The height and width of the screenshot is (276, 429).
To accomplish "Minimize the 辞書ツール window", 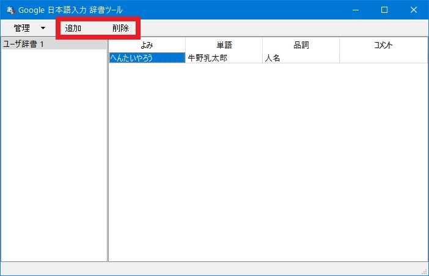I will (x=356, y=10).
